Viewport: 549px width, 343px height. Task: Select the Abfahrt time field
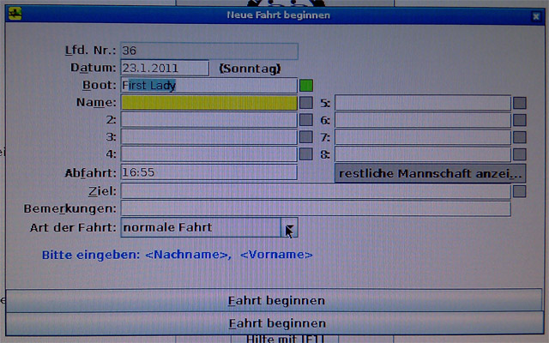pos(208,172)
